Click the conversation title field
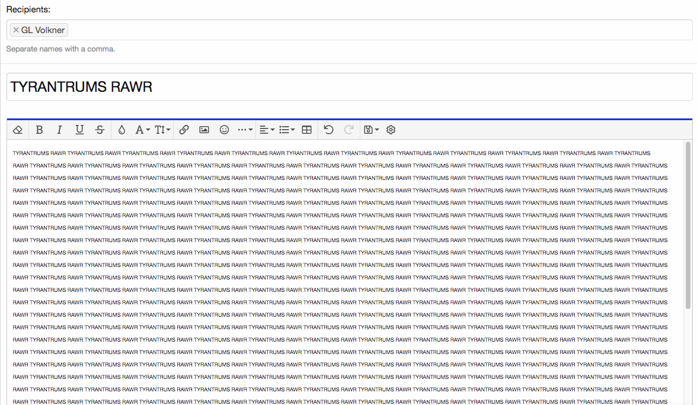Image resolution: width=697 pixels, height=405 pixels. [350, 86]
